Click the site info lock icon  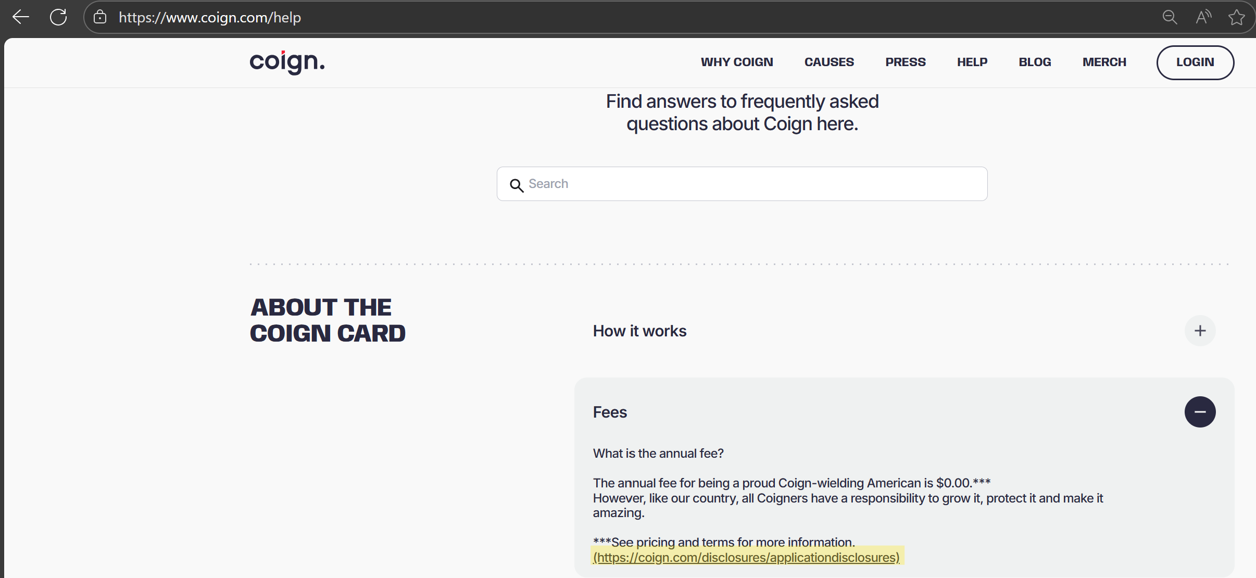point(100,17)
